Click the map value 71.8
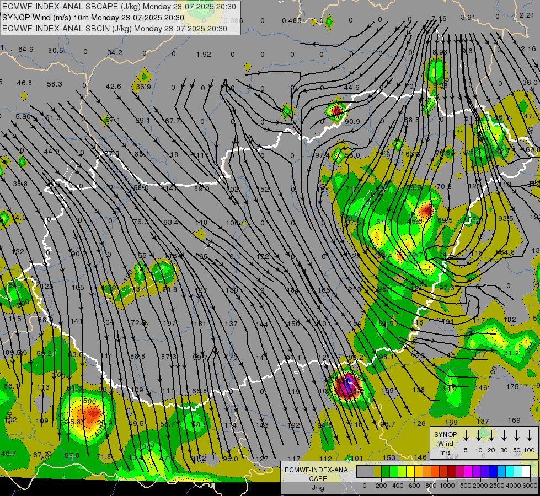540x496 pixels. point(104,457)
